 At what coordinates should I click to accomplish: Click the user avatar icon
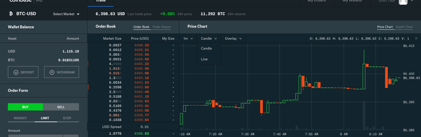point(403,1)
